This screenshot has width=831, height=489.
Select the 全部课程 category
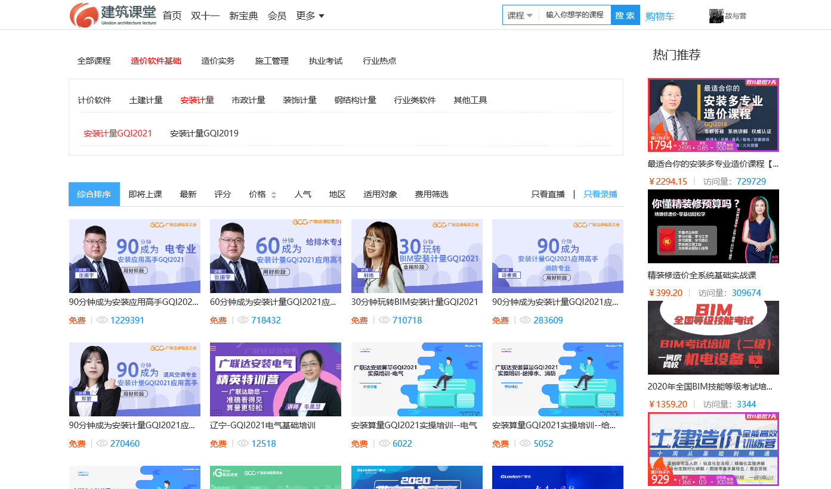pos(94,61)
